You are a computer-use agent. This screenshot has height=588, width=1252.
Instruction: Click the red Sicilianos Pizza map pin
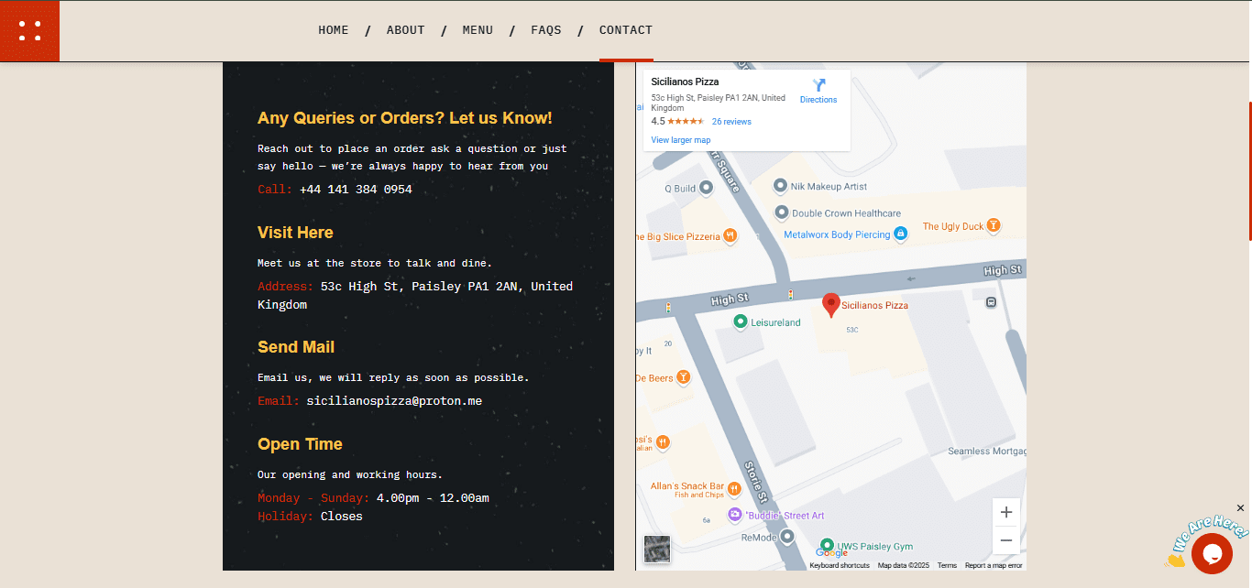[x=831, y=304]
